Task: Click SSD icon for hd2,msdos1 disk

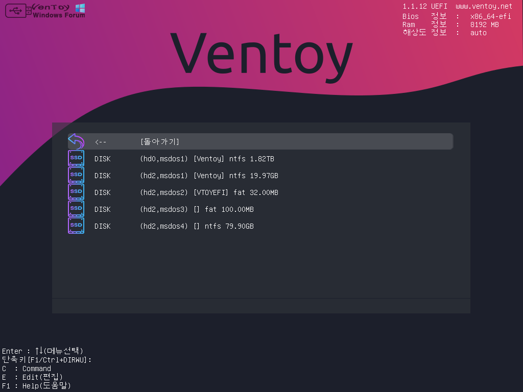Action: [x=76, y=175]
